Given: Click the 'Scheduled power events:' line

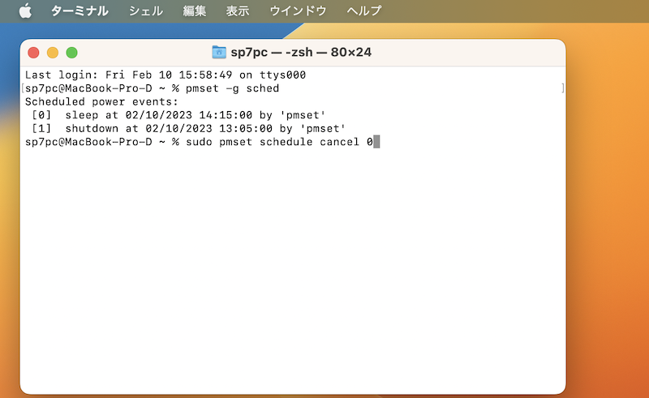Looking at the screenshot, I should (x=101, y=102).
